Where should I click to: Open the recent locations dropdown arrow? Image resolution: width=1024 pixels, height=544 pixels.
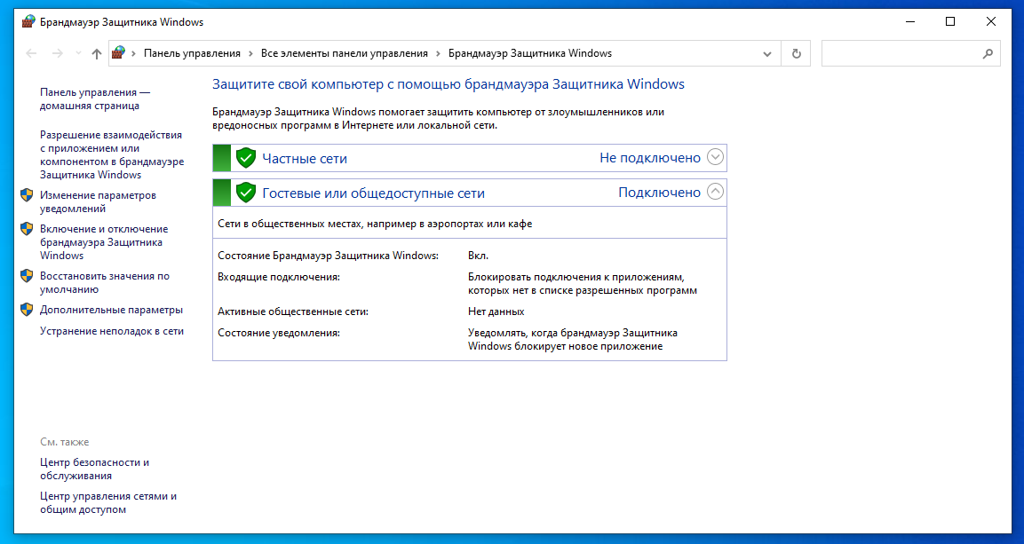(76, 53)
